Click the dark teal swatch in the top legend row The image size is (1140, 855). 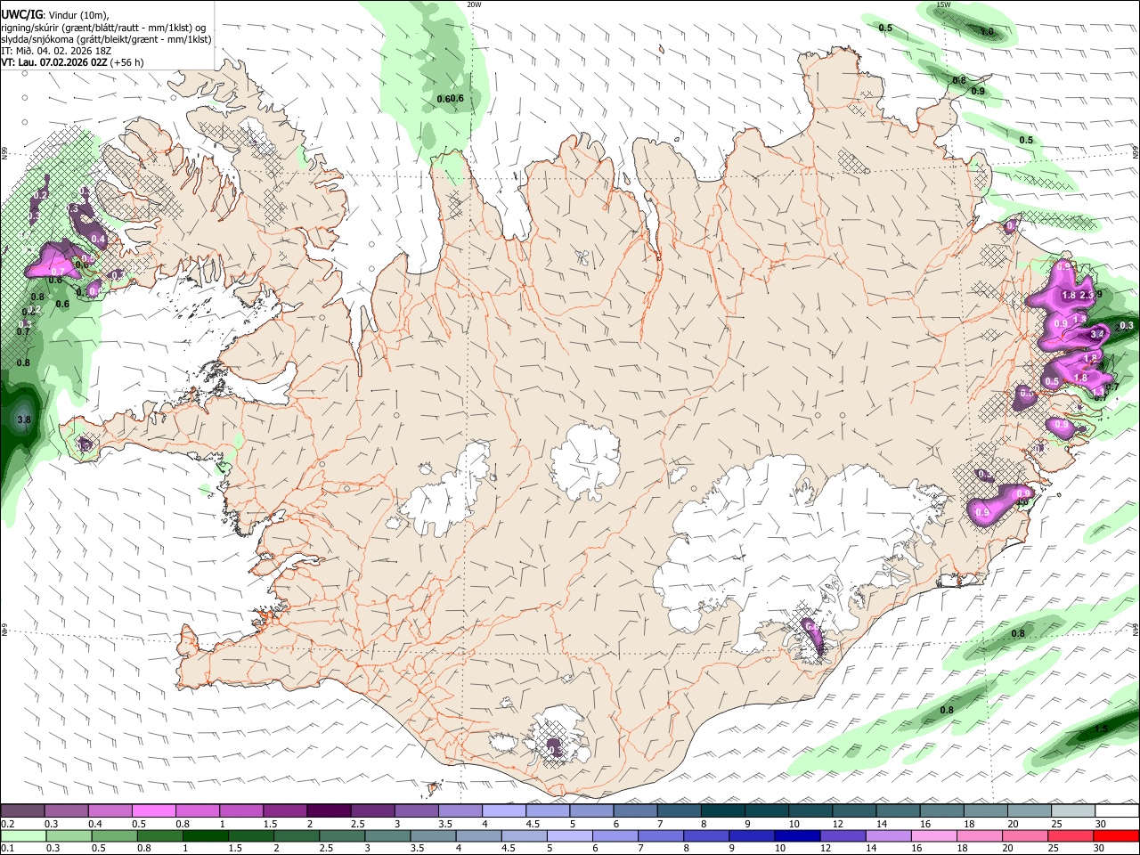tap(723, 810)
